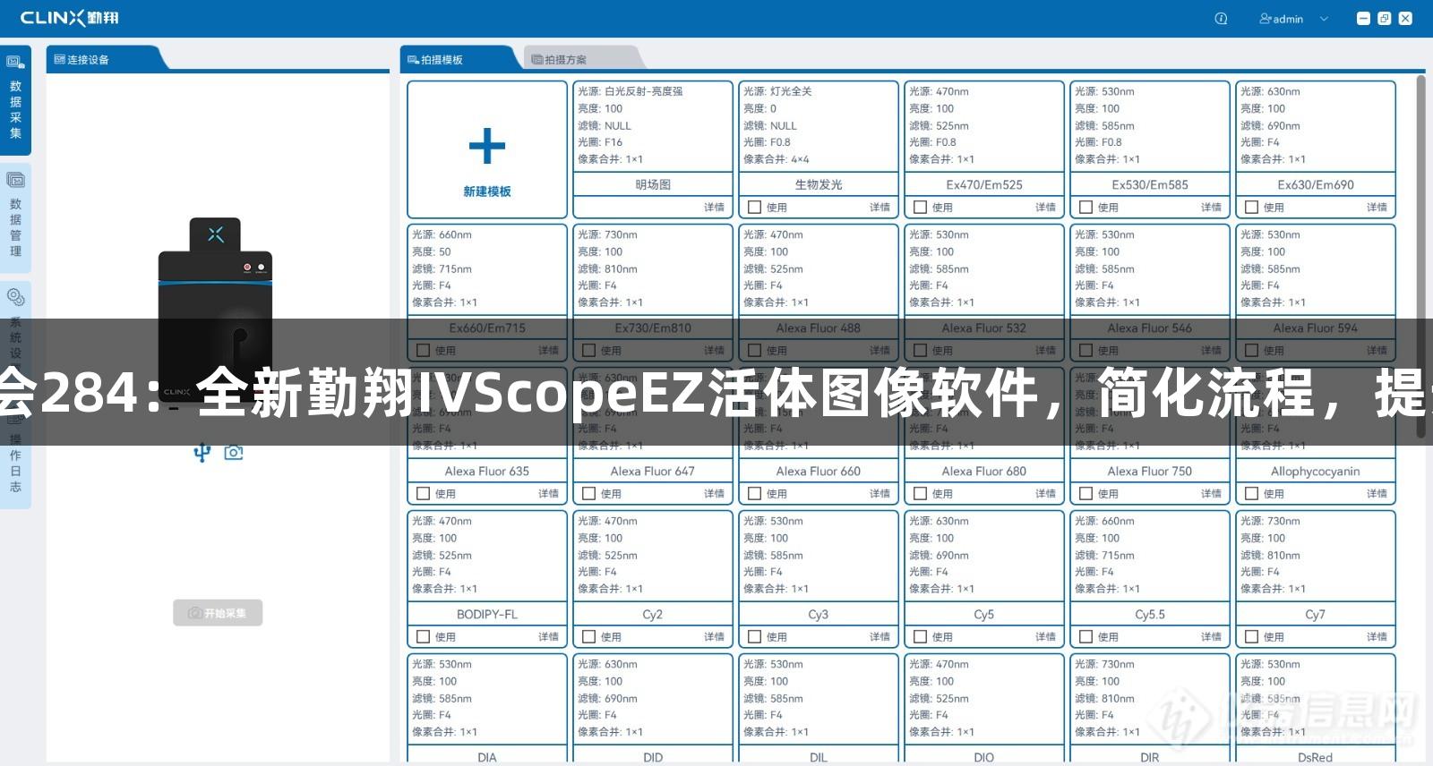Viewport: 1433px width, 766px height.
Task: Open 详情 for Ex630/Em690
Action: point(1377,208)
